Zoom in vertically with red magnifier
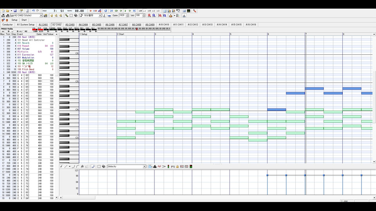 pyautogui.click(x=160, y=16)
